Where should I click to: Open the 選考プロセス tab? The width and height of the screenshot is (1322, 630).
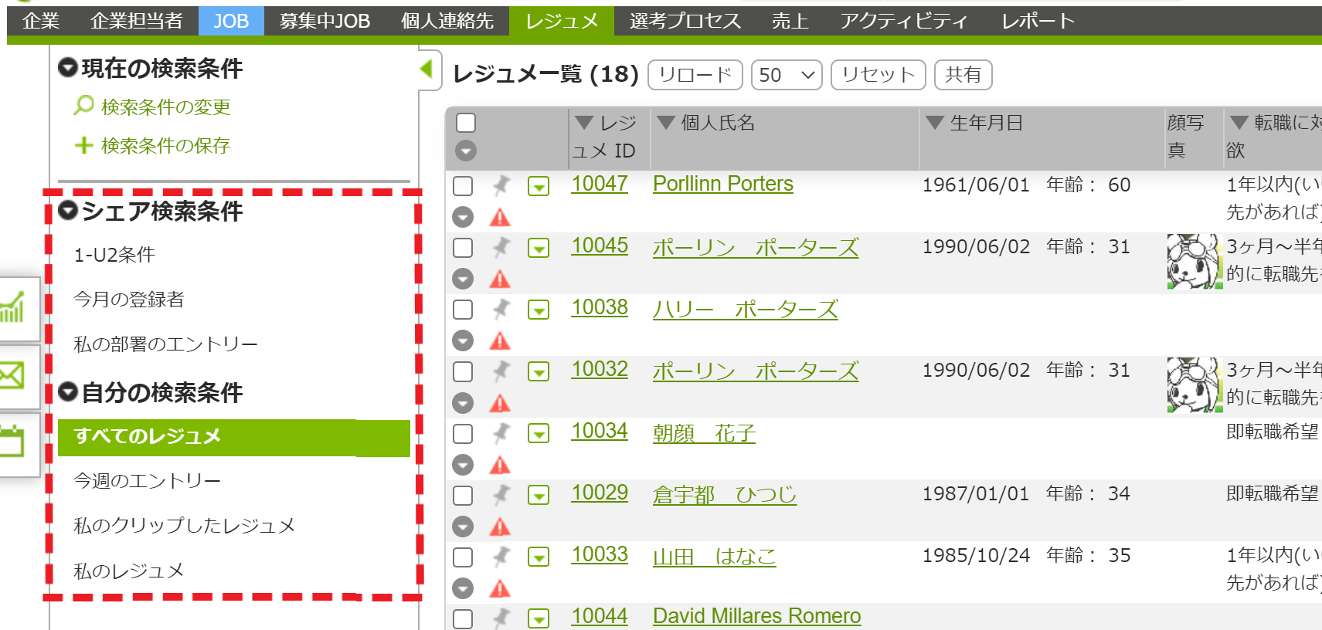tap(685, 21)
